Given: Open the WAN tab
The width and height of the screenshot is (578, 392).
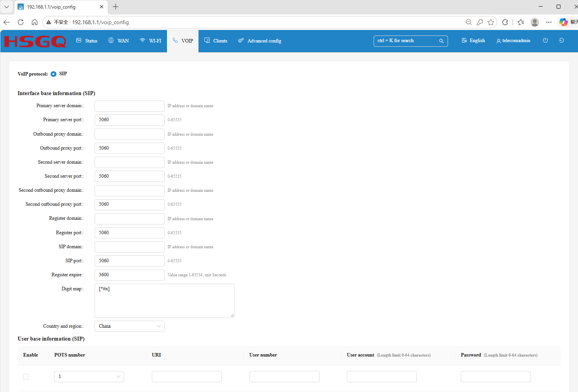Looking at the screenshot, I should [119, 41].
